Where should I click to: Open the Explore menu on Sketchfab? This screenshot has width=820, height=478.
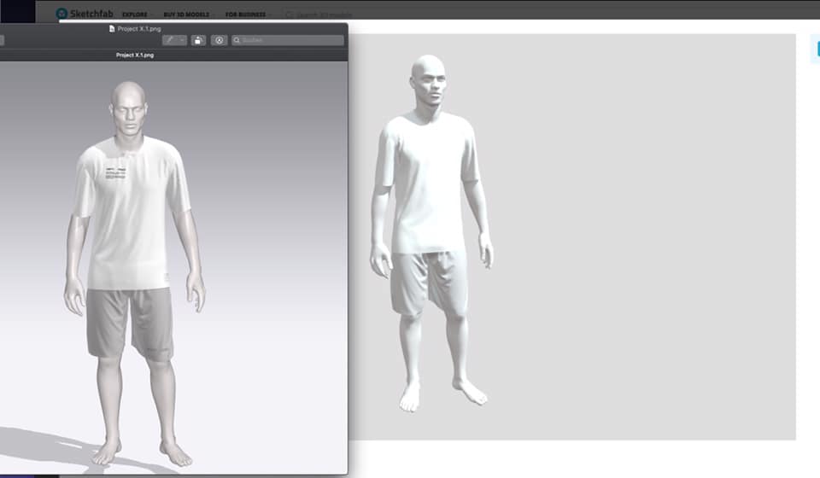tap(138, 15)
